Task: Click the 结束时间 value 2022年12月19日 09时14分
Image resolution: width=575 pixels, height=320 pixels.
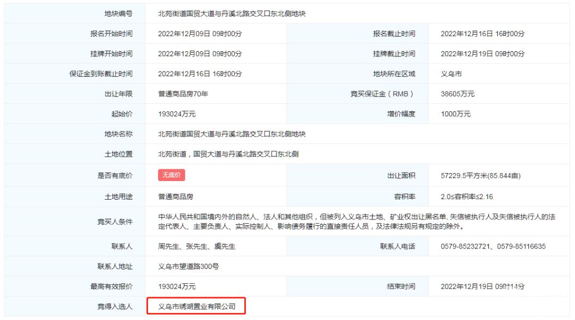Action: 482,286
